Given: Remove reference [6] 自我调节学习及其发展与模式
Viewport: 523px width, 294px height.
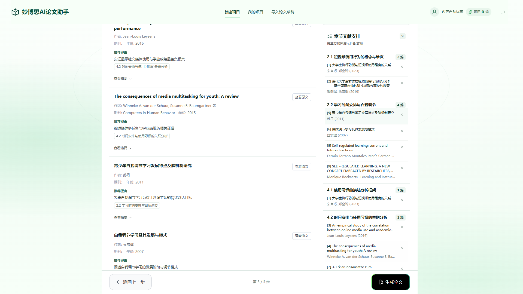Looking at the screenshot, I should [402, 131].
